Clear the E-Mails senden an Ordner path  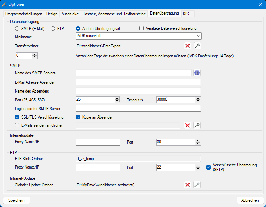click(x=187, y=126)
